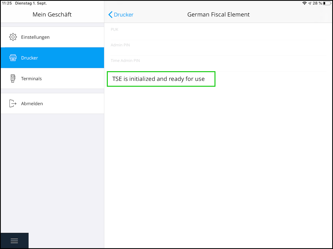Viewport: 333px width, 249px height.
Task: Tap the location arrow status icon
Action: pos(310,3)
